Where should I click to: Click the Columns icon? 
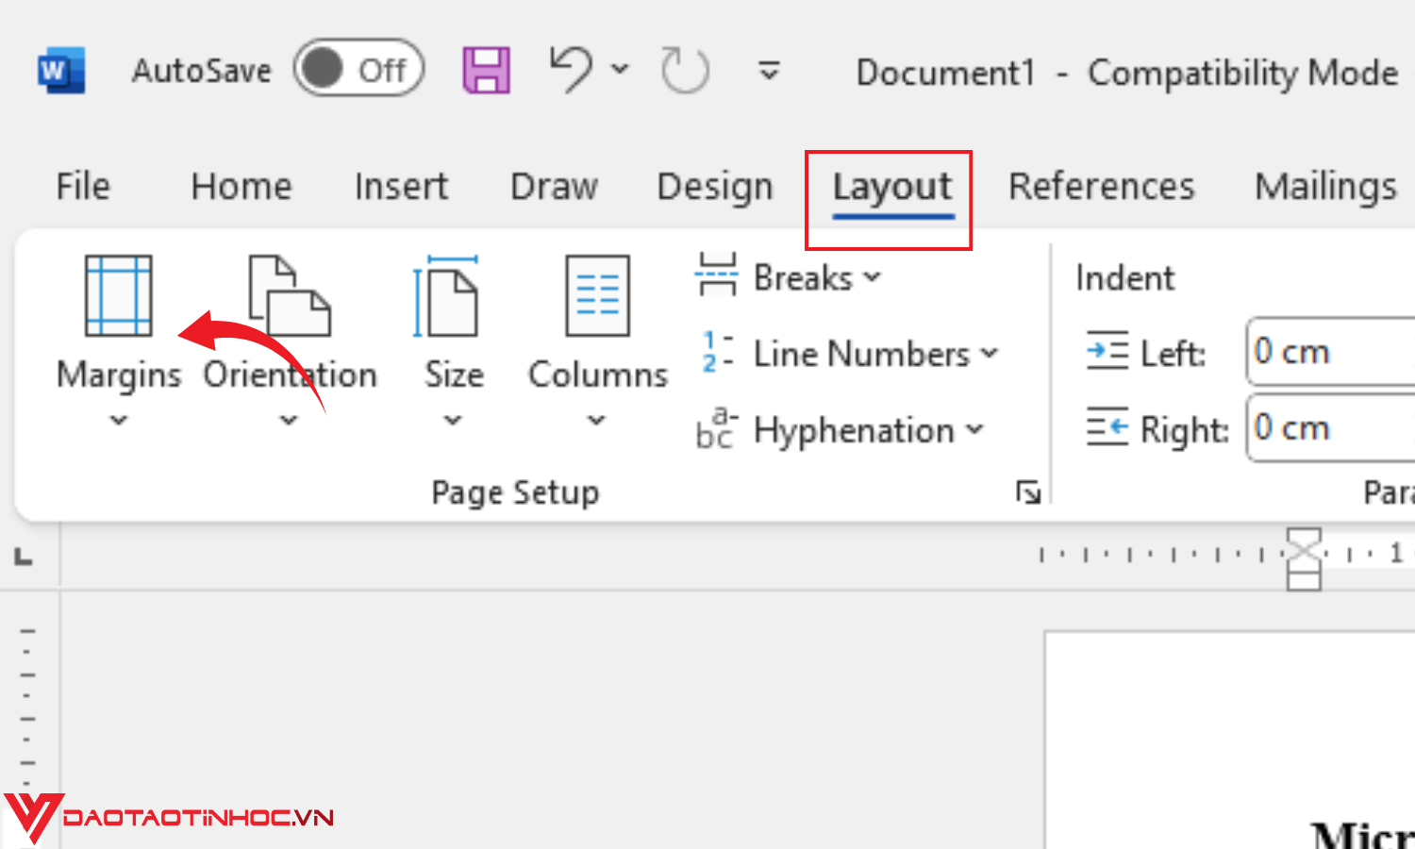(598, 295)
